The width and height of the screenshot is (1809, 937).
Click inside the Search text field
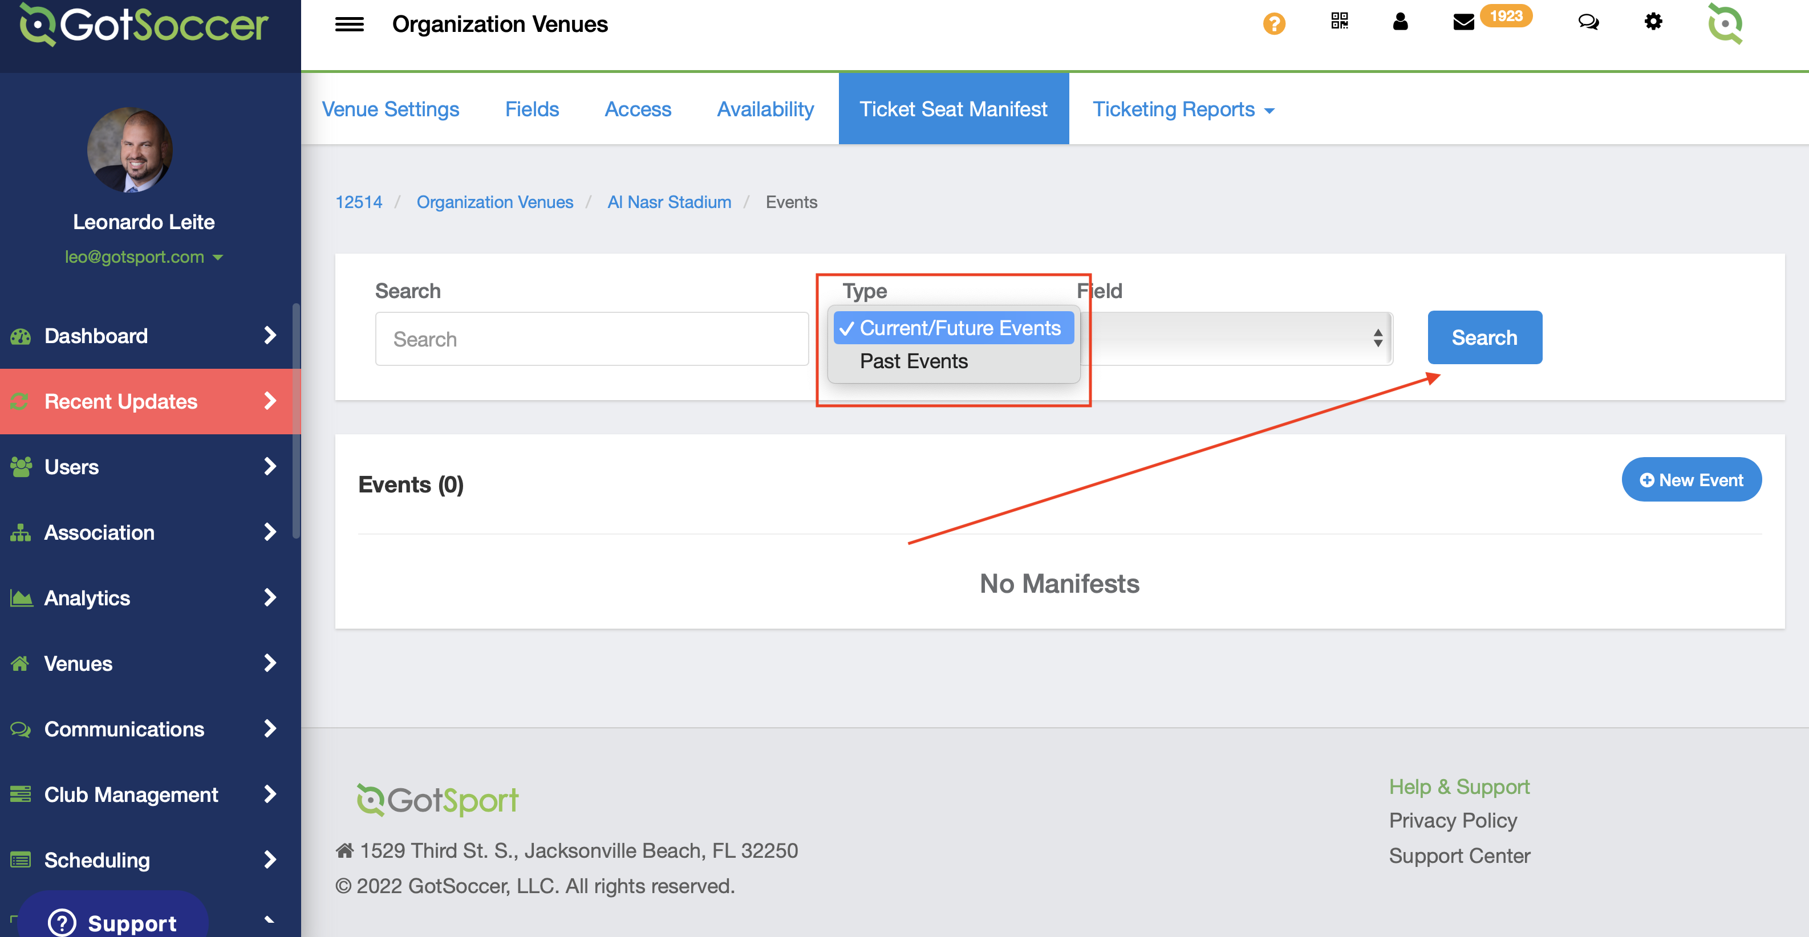(592, 339)
